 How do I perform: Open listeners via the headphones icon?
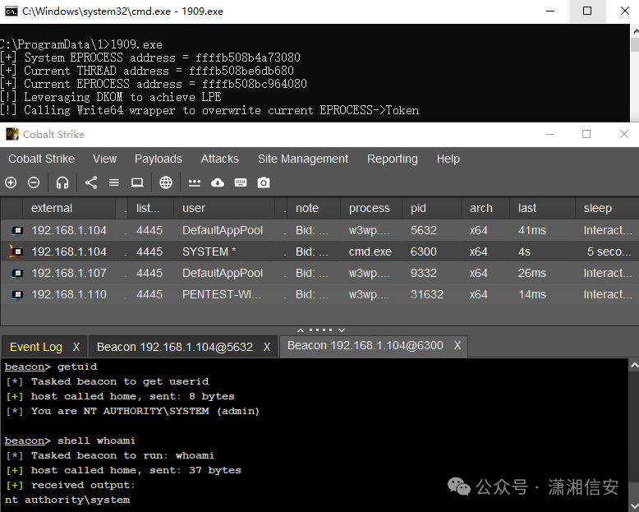pyautogui.click(x=62, y=182)
